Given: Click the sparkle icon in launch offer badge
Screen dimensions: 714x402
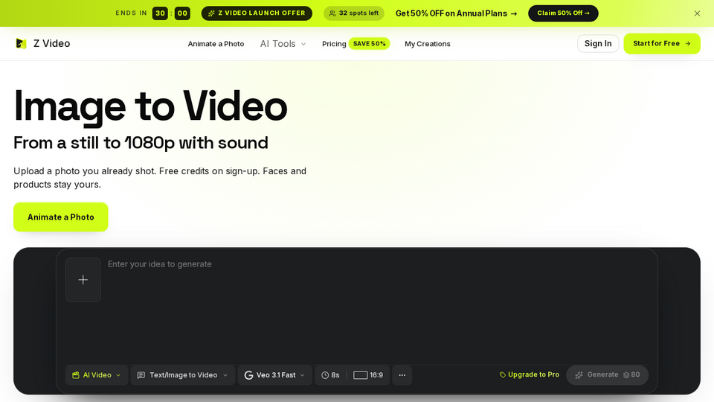Looking at the screenshot, I should (x=211, y=13).
